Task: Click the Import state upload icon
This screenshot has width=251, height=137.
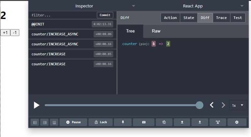Action: click(182, 122)
